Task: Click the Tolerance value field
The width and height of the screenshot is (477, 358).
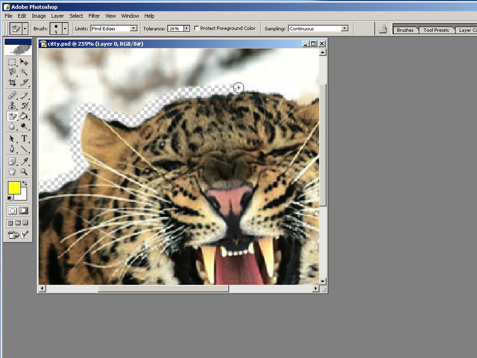Action: [x=176, y=28]
